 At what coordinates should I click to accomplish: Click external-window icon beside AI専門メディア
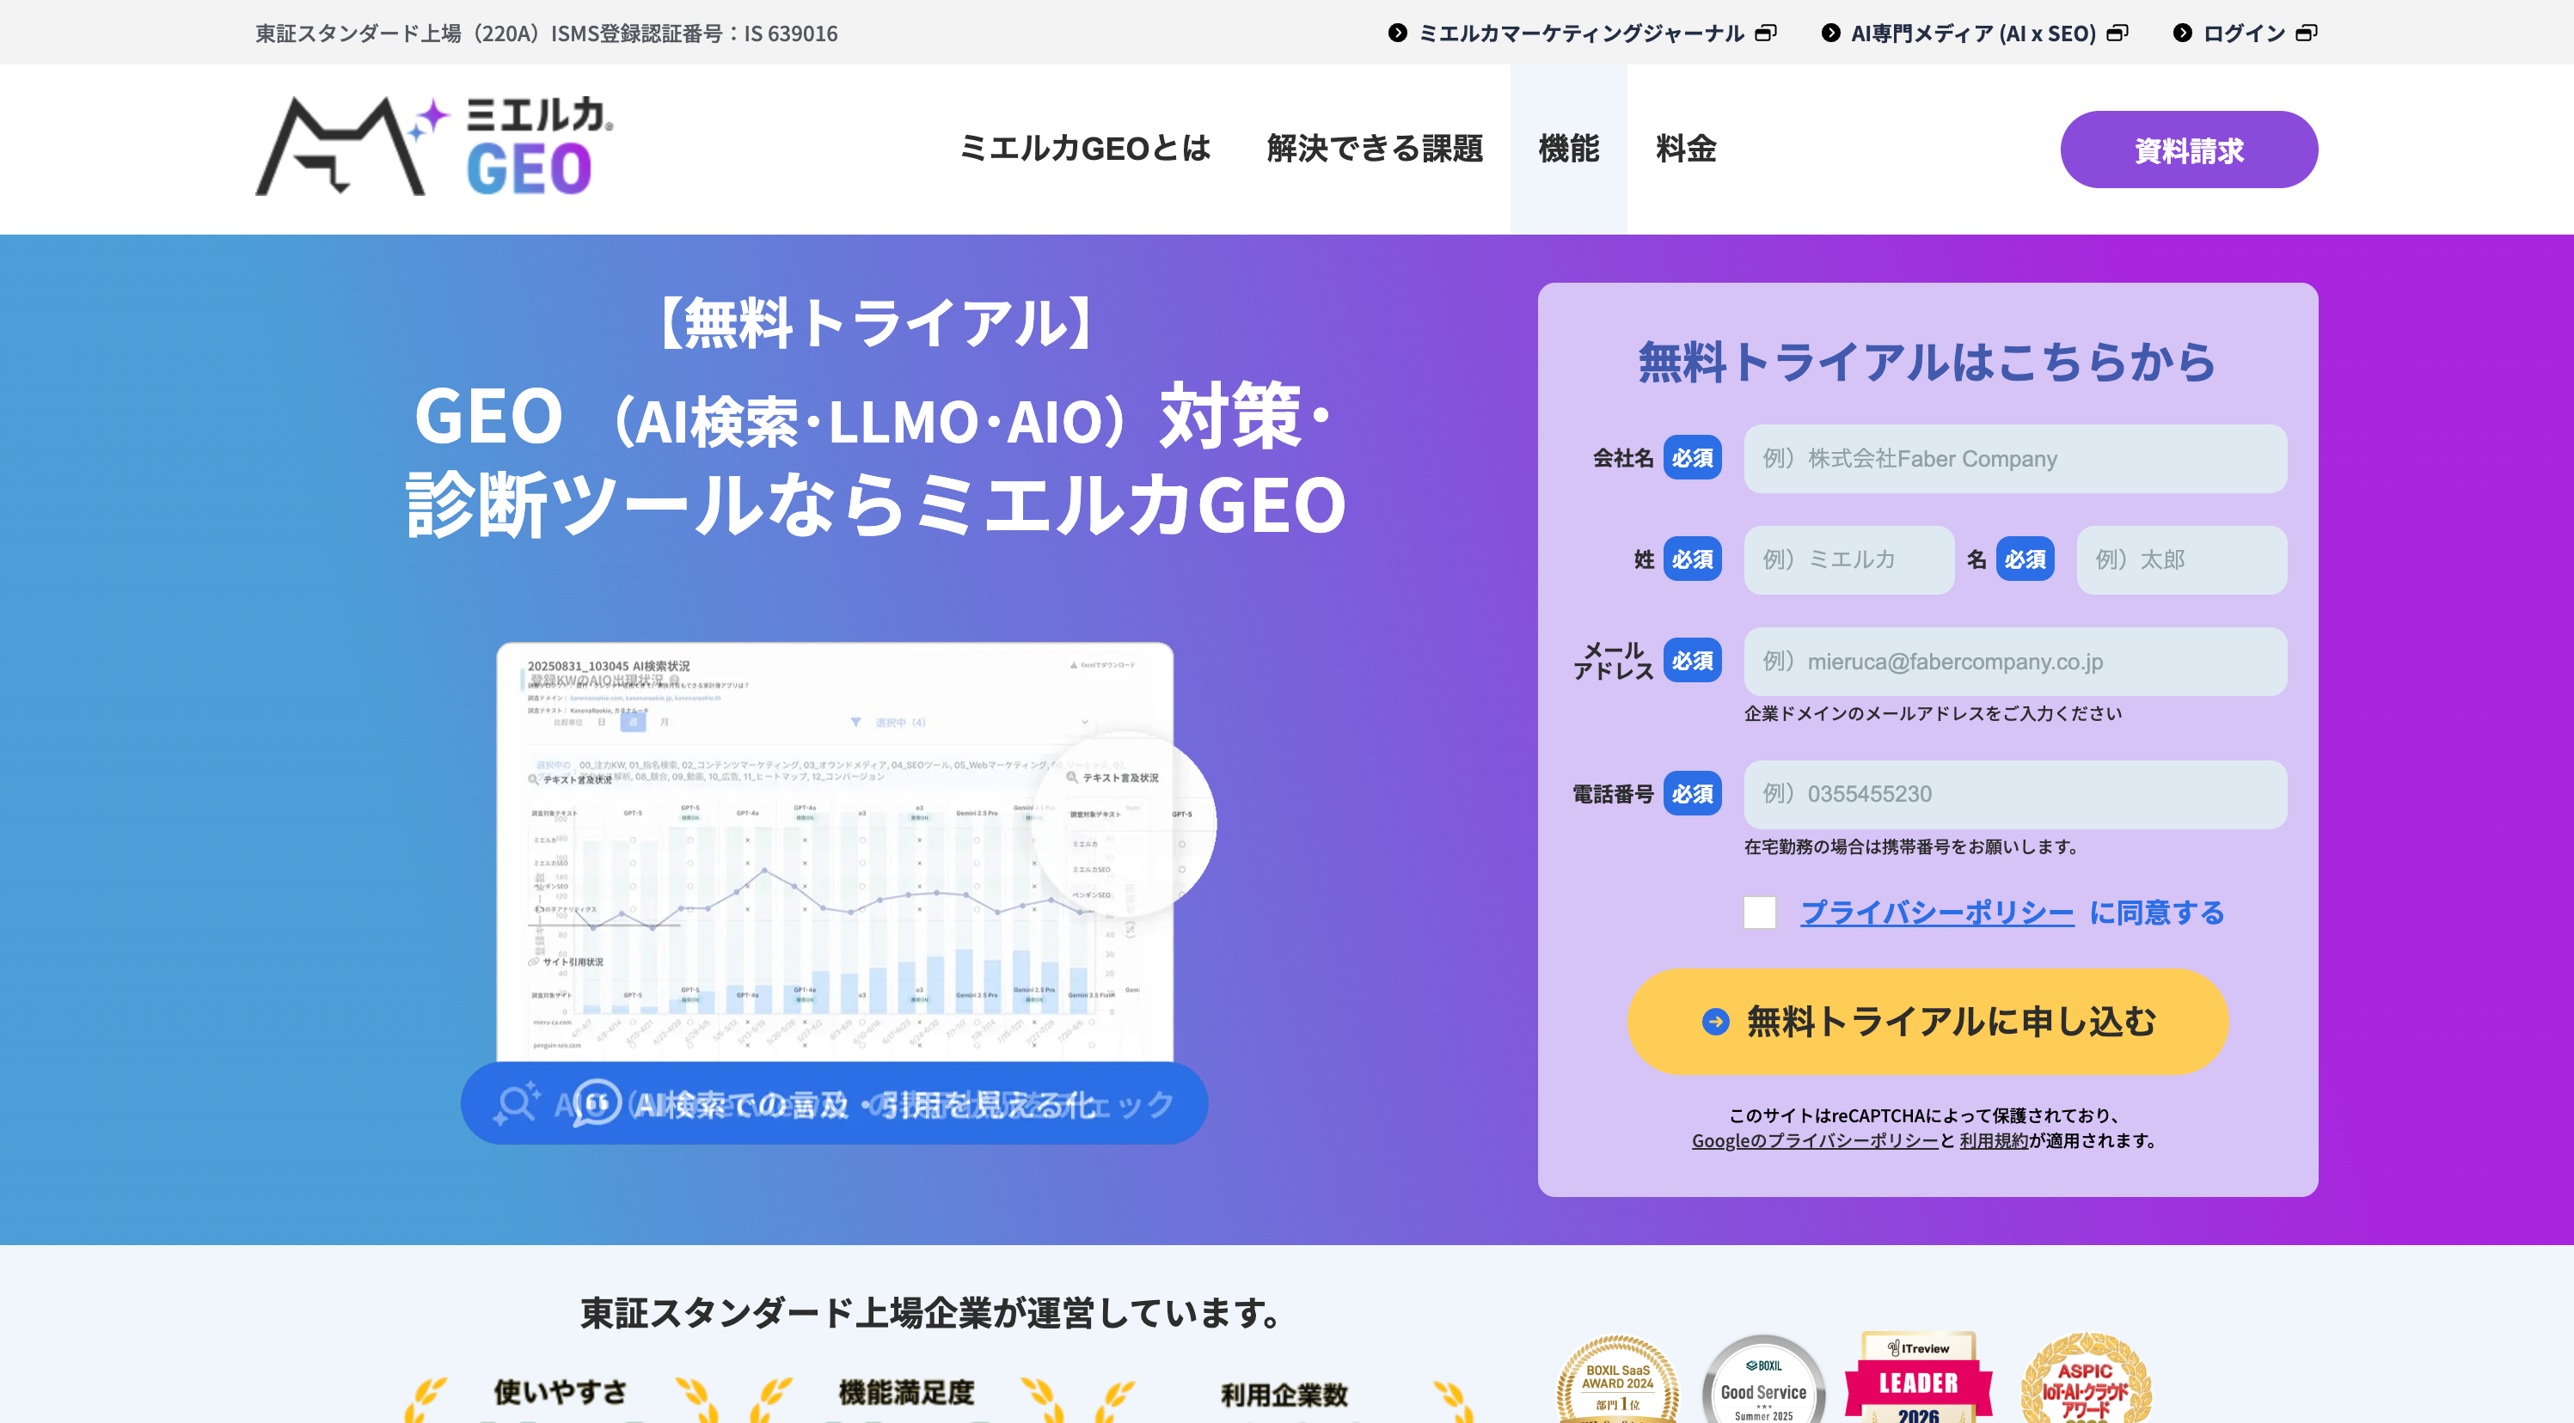pyautogui.click(x=2117, y=33)
